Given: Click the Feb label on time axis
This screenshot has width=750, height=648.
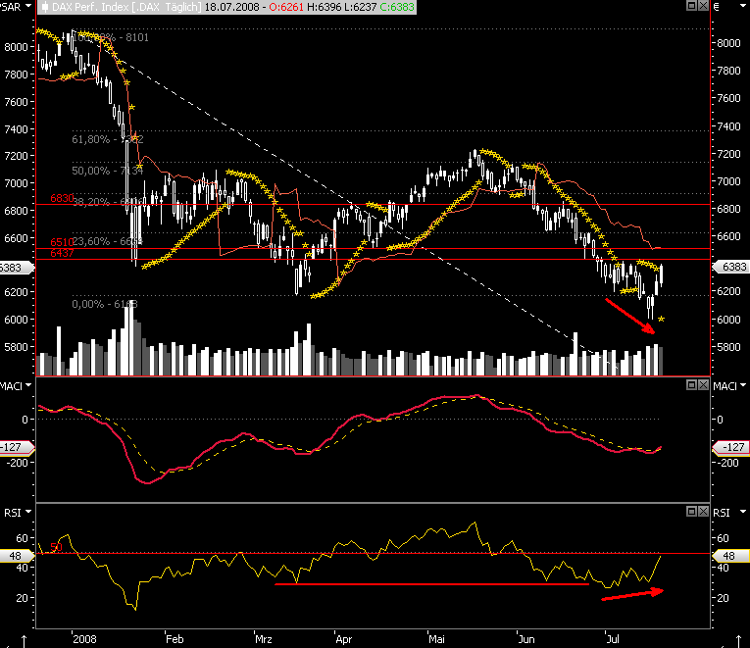Looking at the screenshot, I should [175, 639].
